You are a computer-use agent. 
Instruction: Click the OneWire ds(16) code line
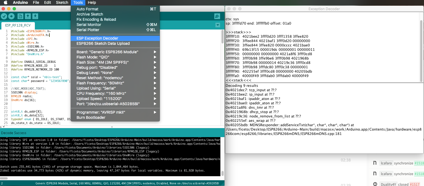[23, 100]
